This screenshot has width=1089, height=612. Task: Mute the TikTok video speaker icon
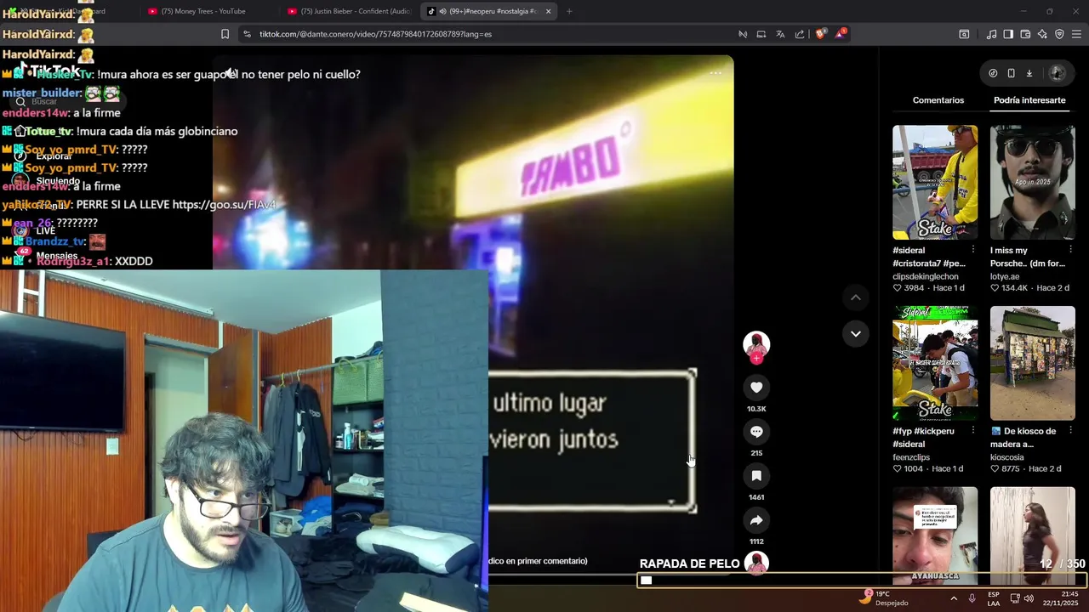coord(231,73)
